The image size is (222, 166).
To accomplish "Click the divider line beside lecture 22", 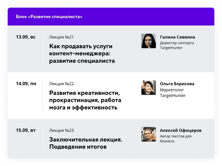I will 43,96.
